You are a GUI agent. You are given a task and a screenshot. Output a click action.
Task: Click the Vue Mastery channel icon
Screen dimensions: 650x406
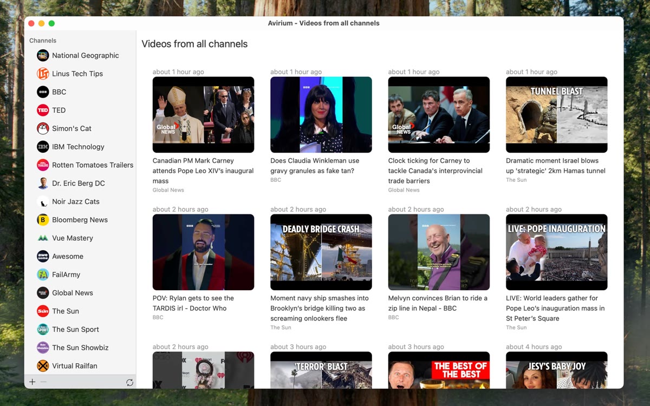[43, 238]
